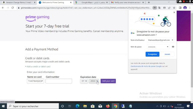The image size is (193, 109).
Task: Close the save password popup
Action: click(174, 12)
